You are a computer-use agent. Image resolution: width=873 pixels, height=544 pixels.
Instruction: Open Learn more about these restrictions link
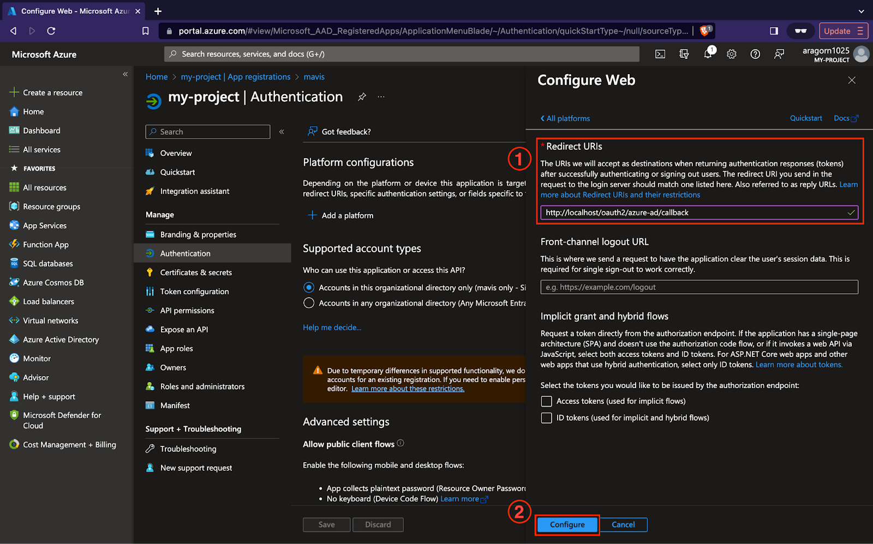(x=408, y=389)
